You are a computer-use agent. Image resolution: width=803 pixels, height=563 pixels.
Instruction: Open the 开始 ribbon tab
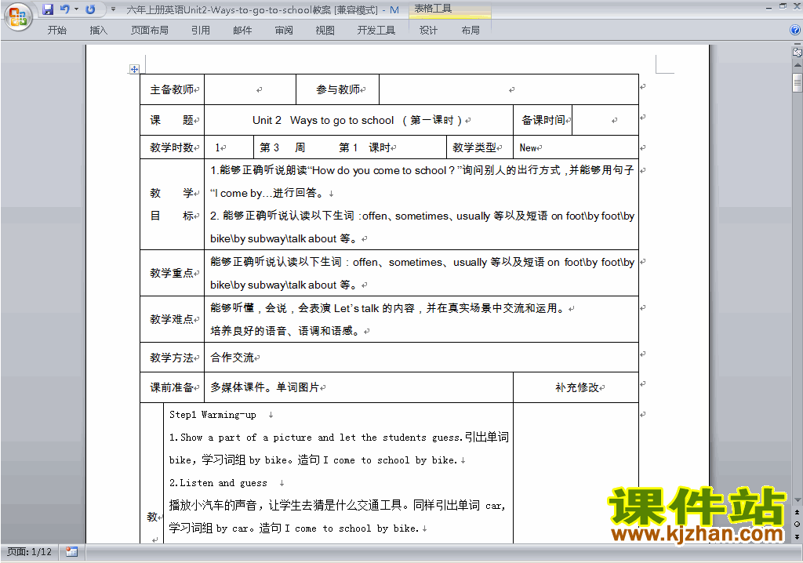(x=56, y=31)
